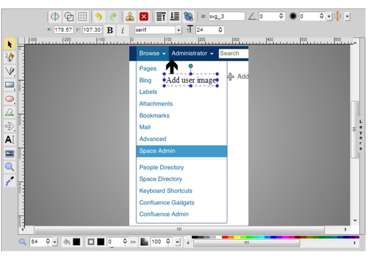Screen dimensions: 368x261
Task: Click 'People Directory' text on canvas
Action: [161, 167]
